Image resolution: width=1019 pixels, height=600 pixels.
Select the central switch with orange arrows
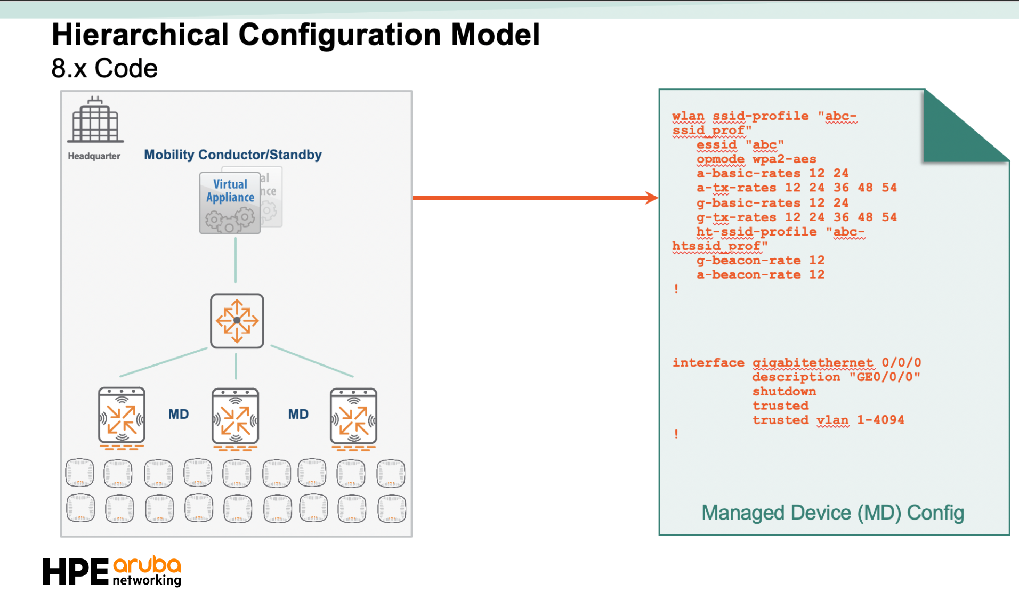[x=237, y=321]
